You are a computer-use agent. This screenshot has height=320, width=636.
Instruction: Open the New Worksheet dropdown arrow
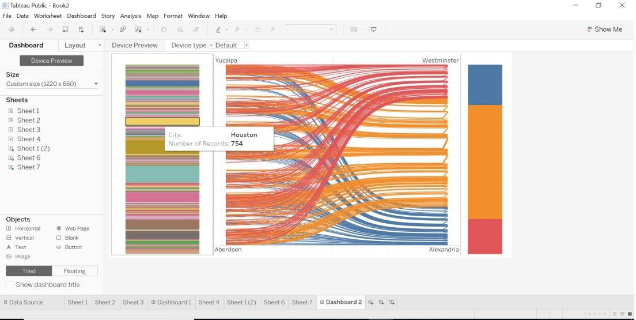click(x=112, y=29)
